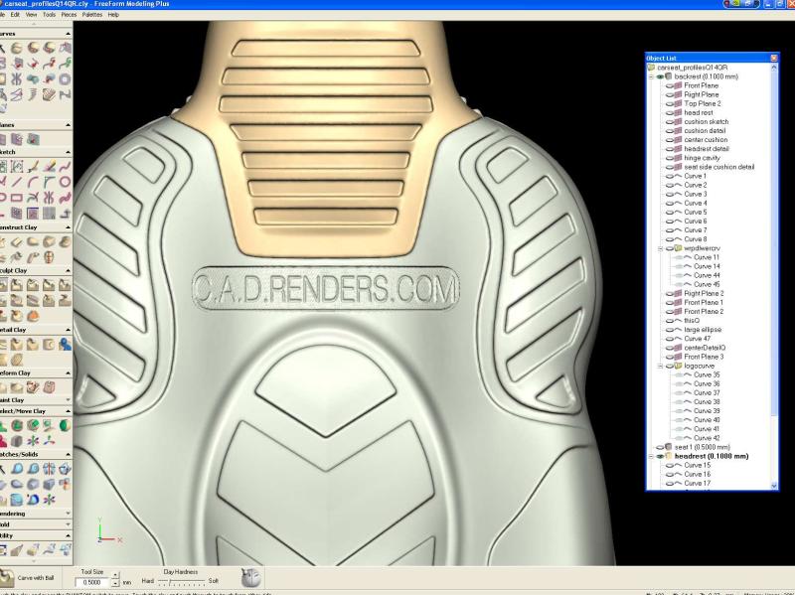Open the Edit menu
795x595 pixels.
(15, 15)
